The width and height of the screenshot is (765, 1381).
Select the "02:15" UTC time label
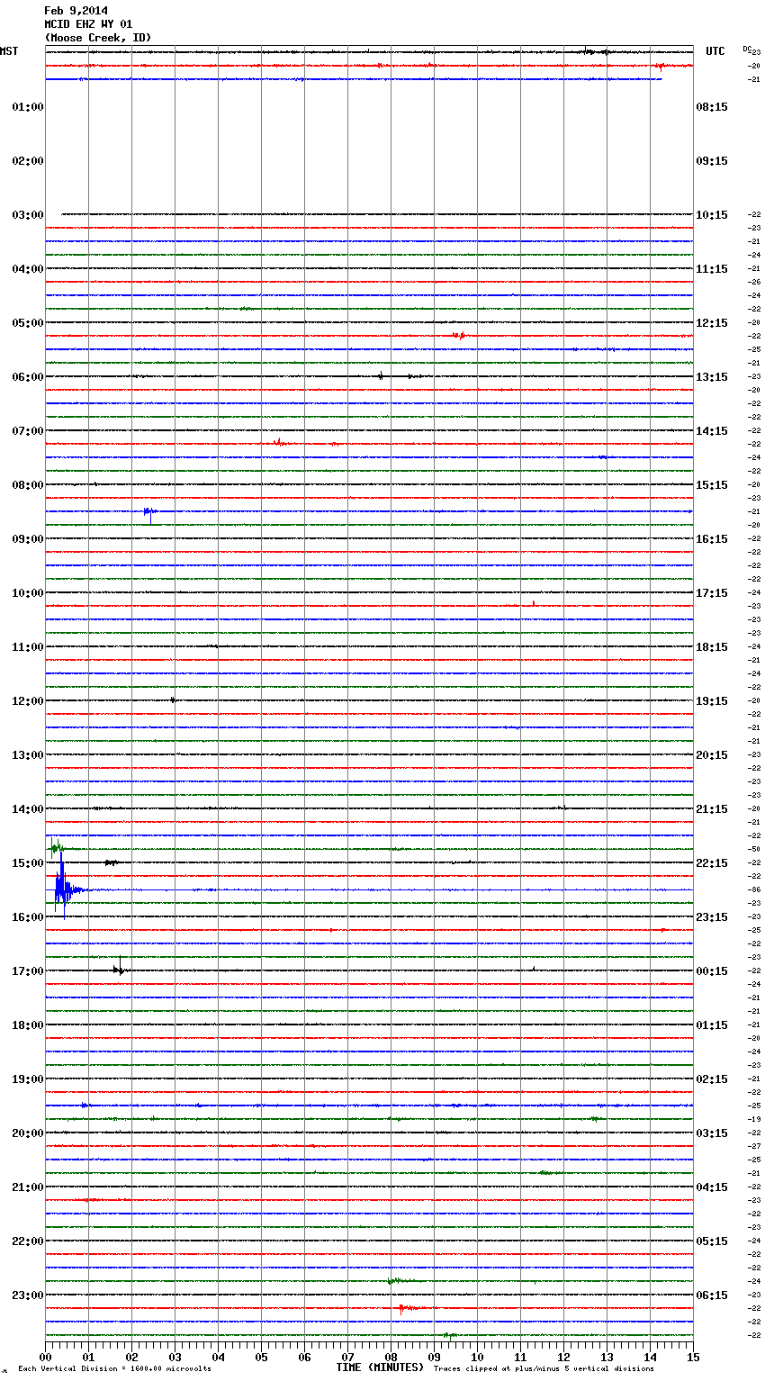(x=712, y=1079)
